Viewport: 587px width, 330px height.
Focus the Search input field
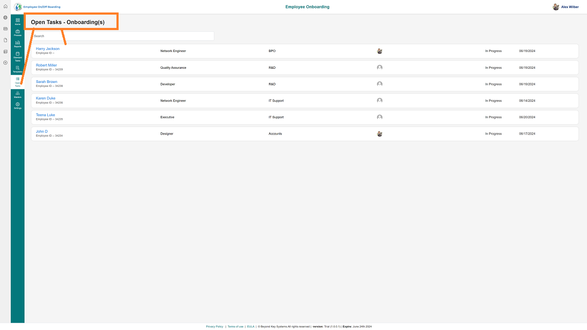(122, 36)
